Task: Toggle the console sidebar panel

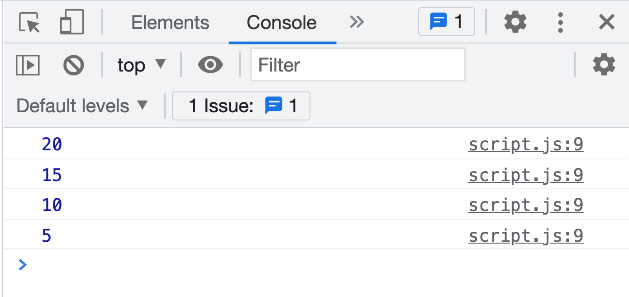Action: pyautogui.click(x=28, y=65)
